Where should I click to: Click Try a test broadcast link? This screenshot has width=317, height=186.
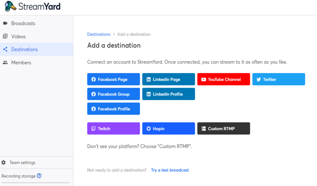coord(170,170)
